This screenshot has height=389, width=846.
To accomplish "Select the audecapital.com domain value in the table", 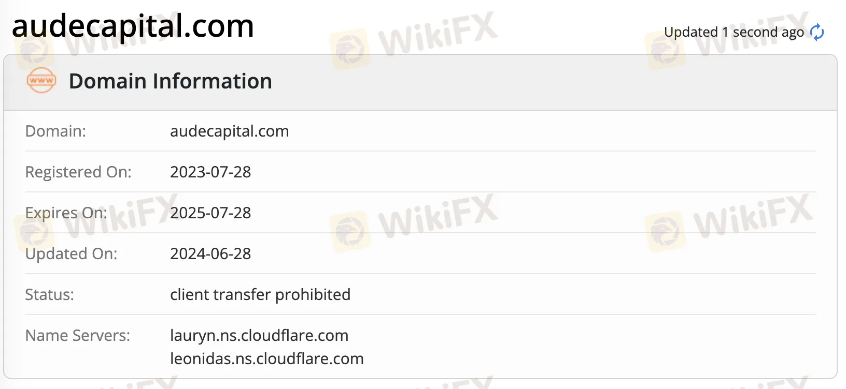I will coord(229,131).
